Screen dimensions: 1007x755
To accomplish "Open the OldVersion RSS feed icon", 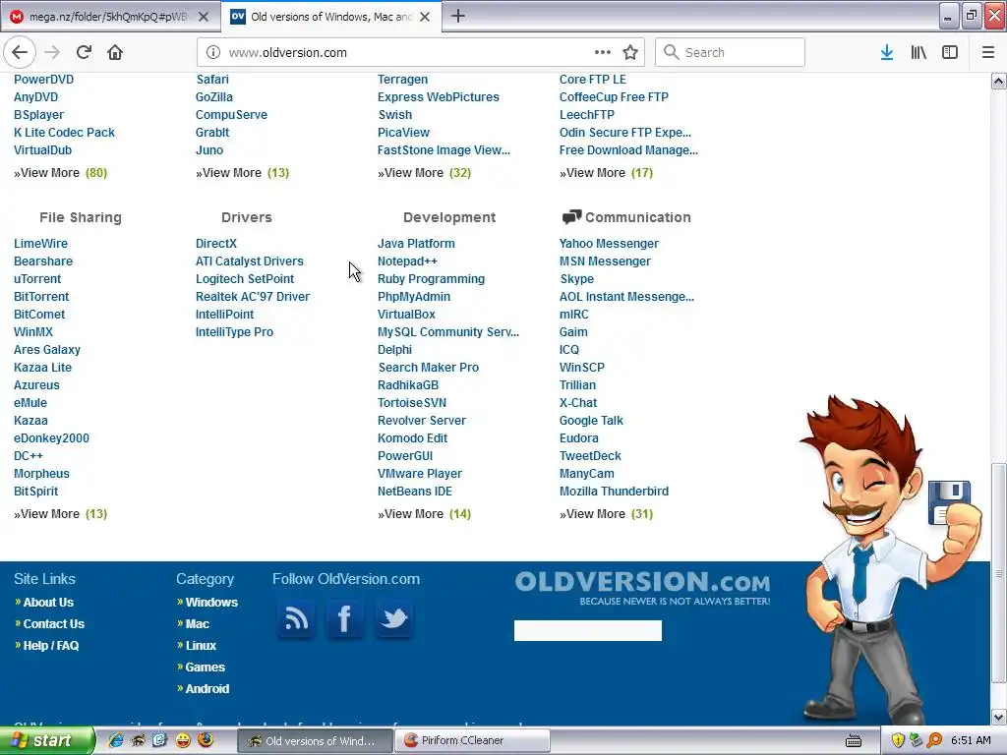I will [296, 619].
